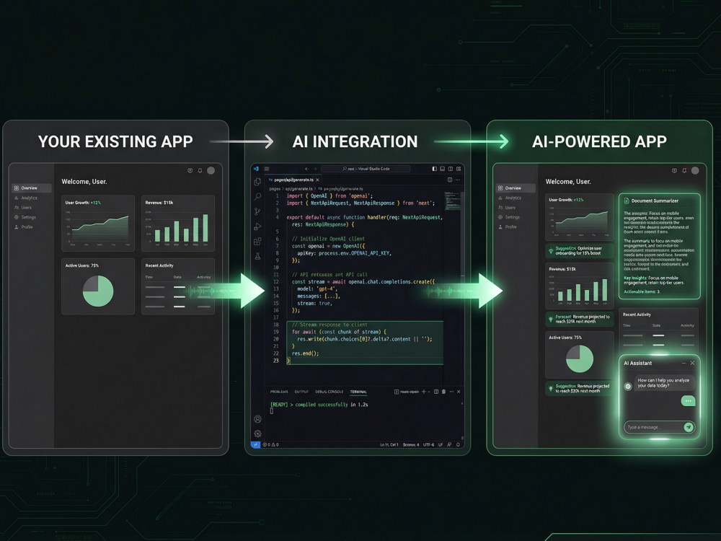Screen dimensions: 721x541
Task: Toggle bottom panel layout icon in VS Code
Action: [443, 169]
